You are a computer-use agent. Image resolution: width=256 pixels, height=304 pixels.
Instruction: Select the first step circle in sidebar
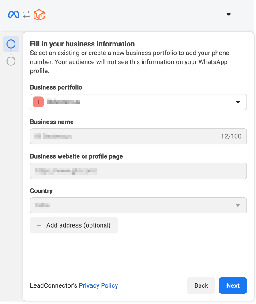coord(11,44)
